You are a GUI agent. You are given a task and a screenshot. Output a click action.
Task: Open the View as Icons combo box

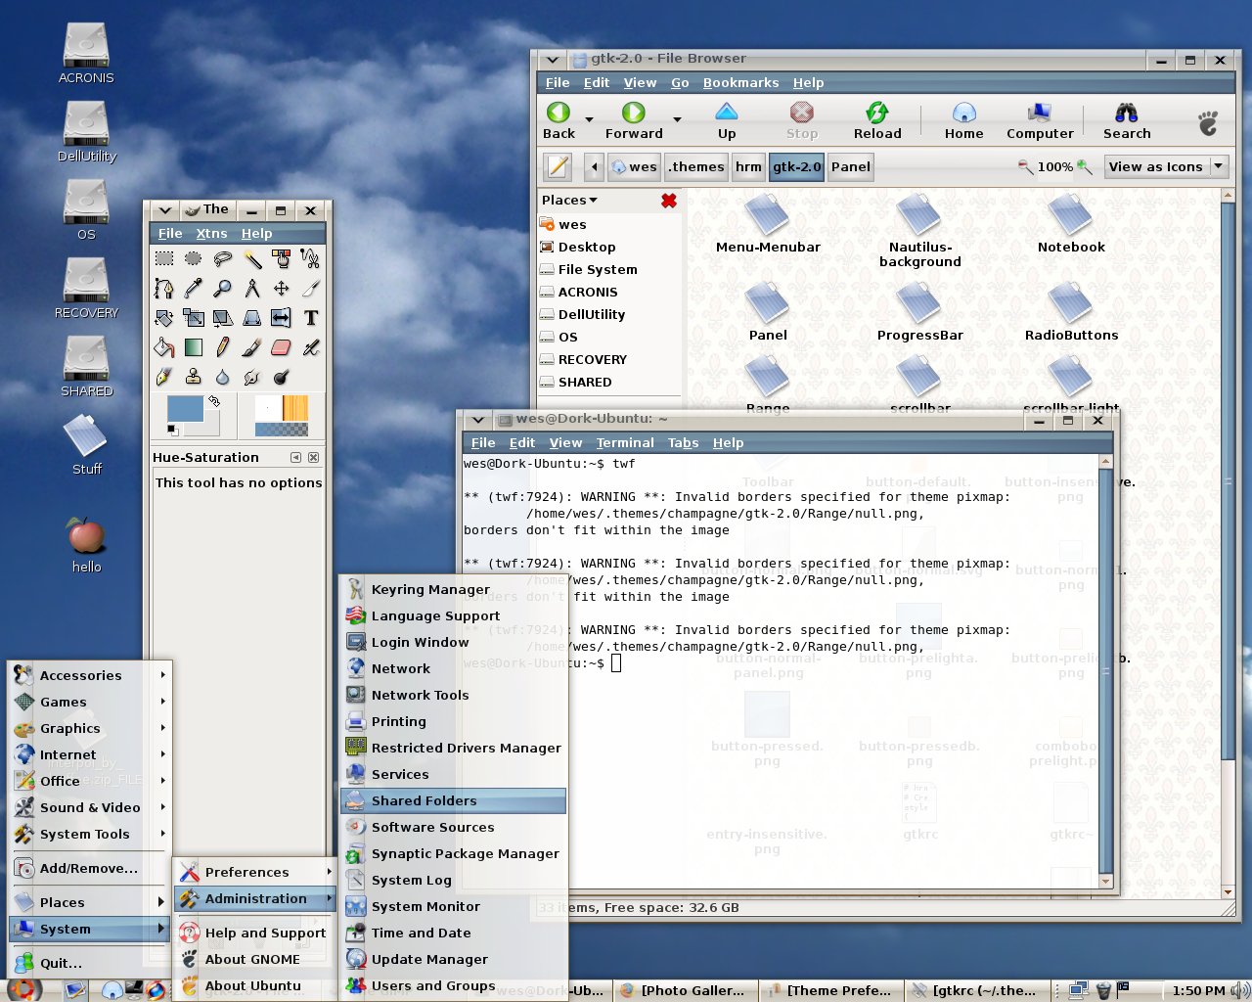(x=1166, y=167)
